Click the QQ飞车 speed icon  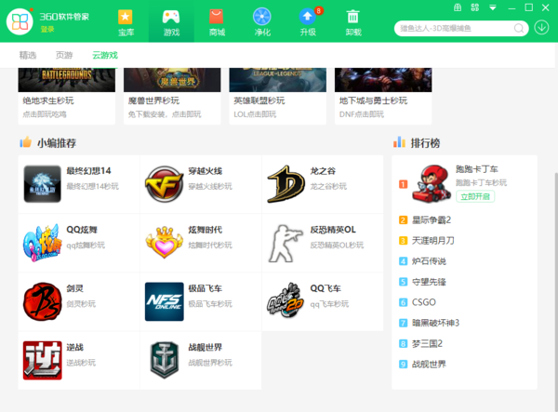click(286, 300)
